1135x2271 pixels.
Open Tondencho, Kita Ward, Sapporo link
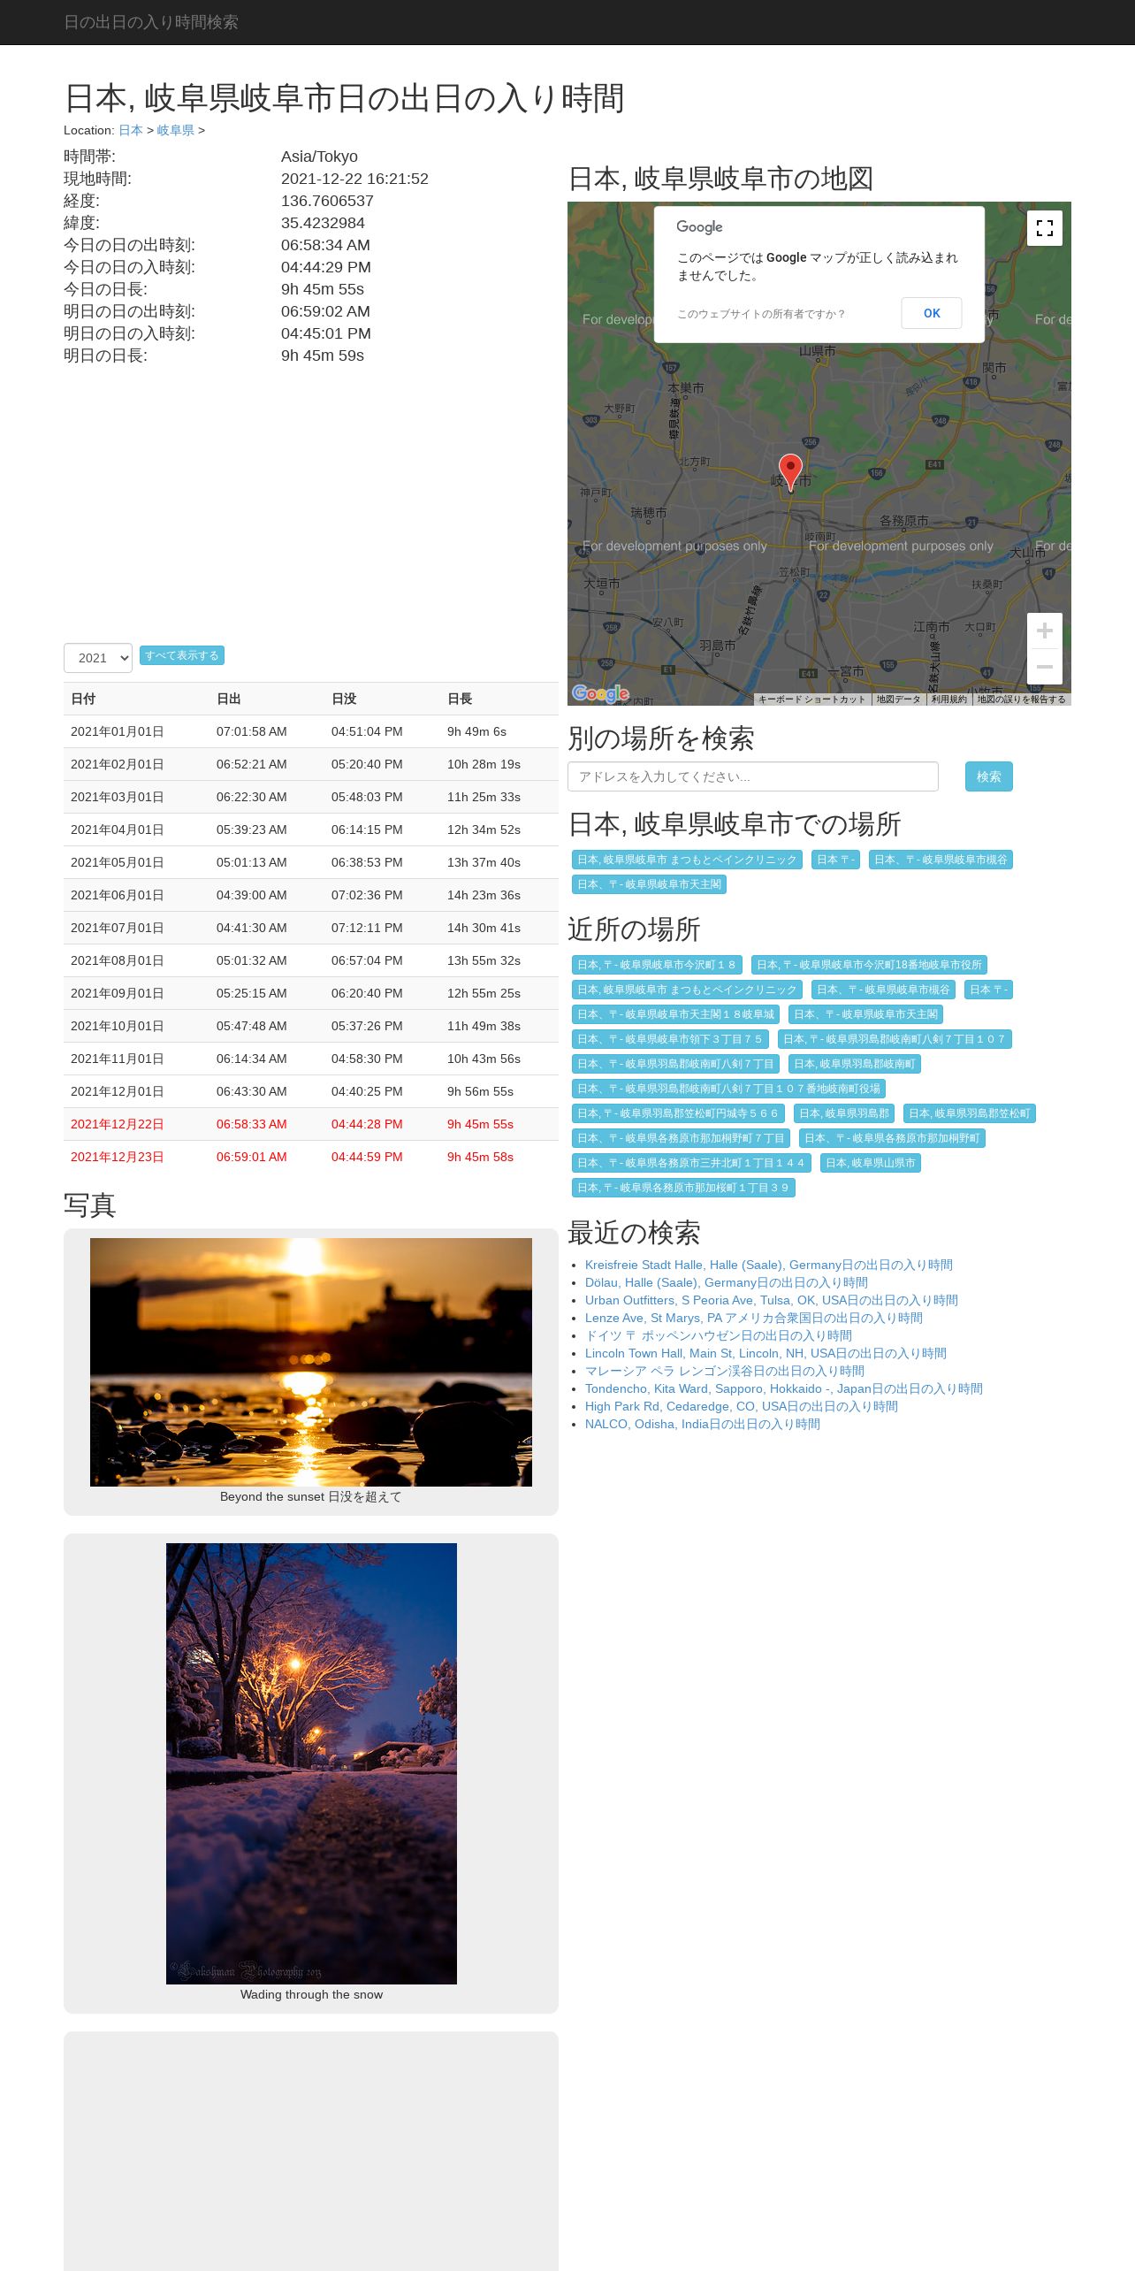coord(784,1388)
